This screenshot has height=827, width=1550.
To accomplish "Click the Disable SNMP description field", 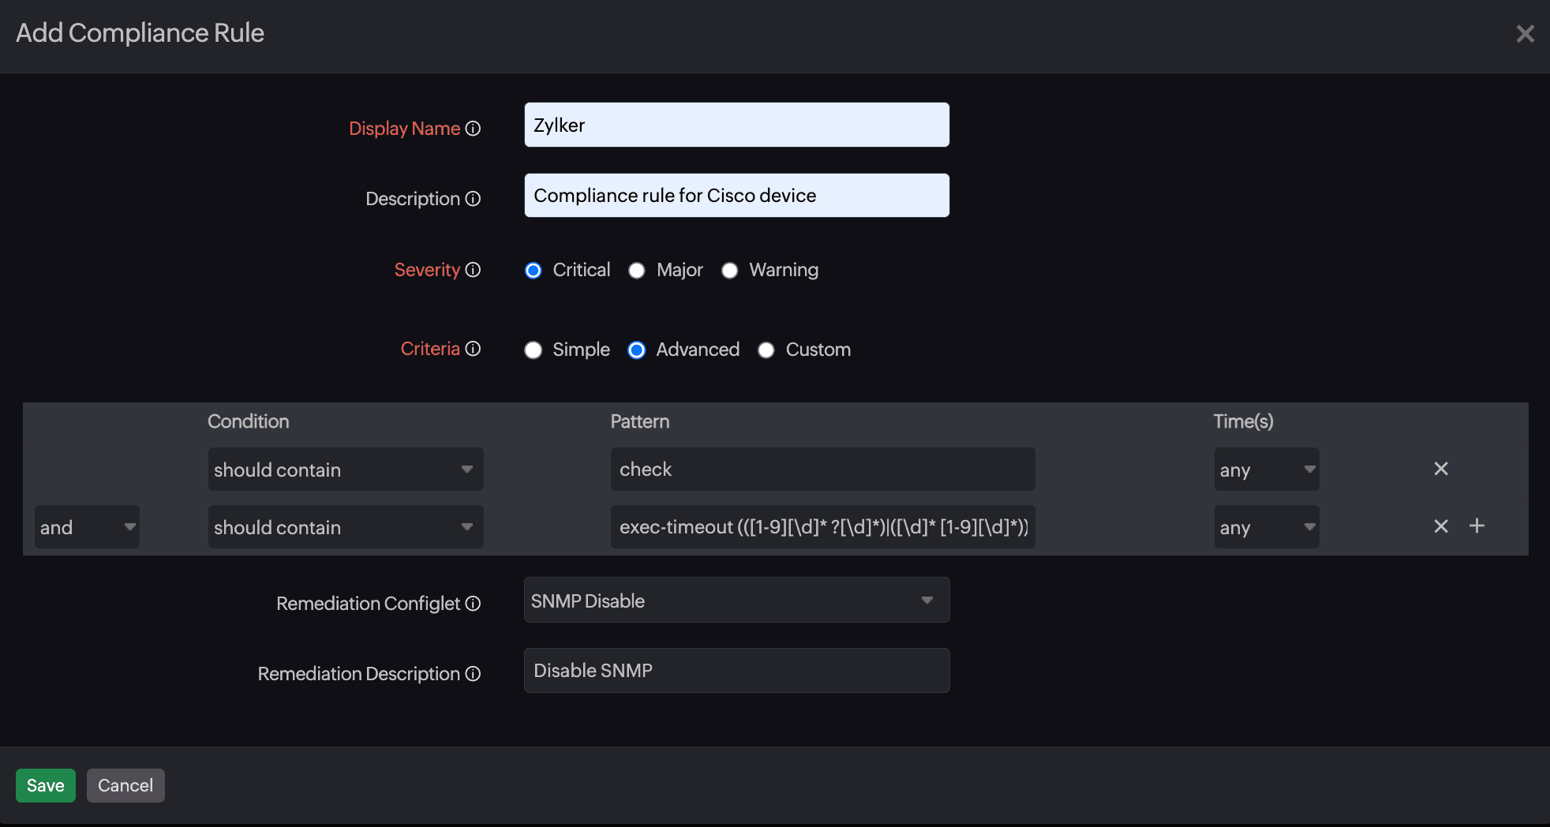I will tap(736, 670).
